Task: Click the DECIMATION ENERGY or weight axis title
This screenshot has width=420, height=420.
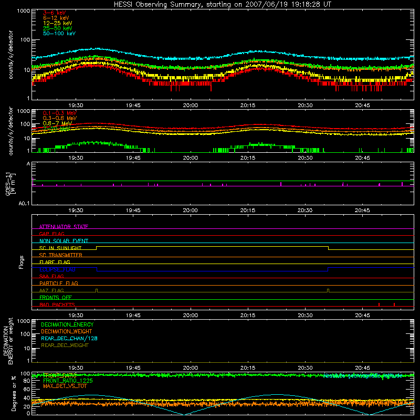Action: tap(8, 341)
